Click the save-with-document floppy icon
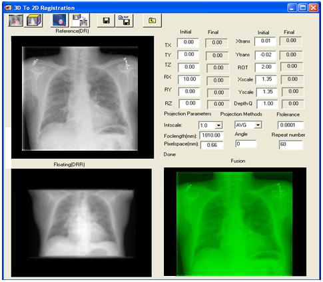323x282 pixels. coord(125,21)
